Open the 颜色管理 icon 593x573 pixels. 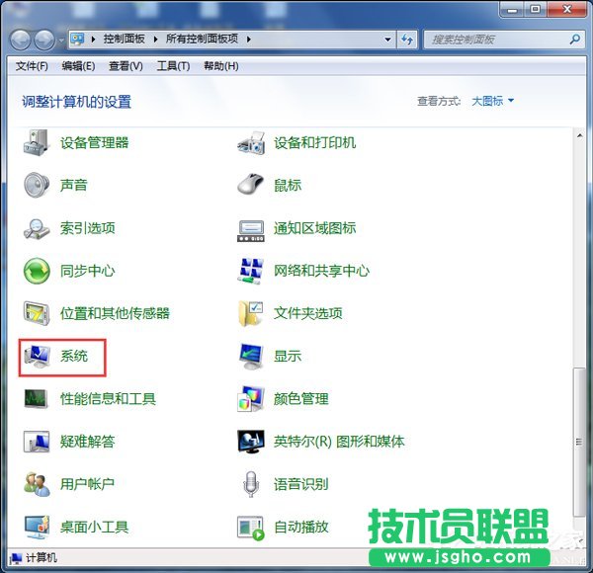click(x=251, y=399)
